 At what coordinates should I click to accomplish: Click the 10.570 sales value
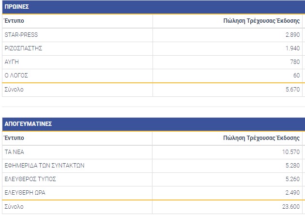pyautogui.click(x=290, y=152)
